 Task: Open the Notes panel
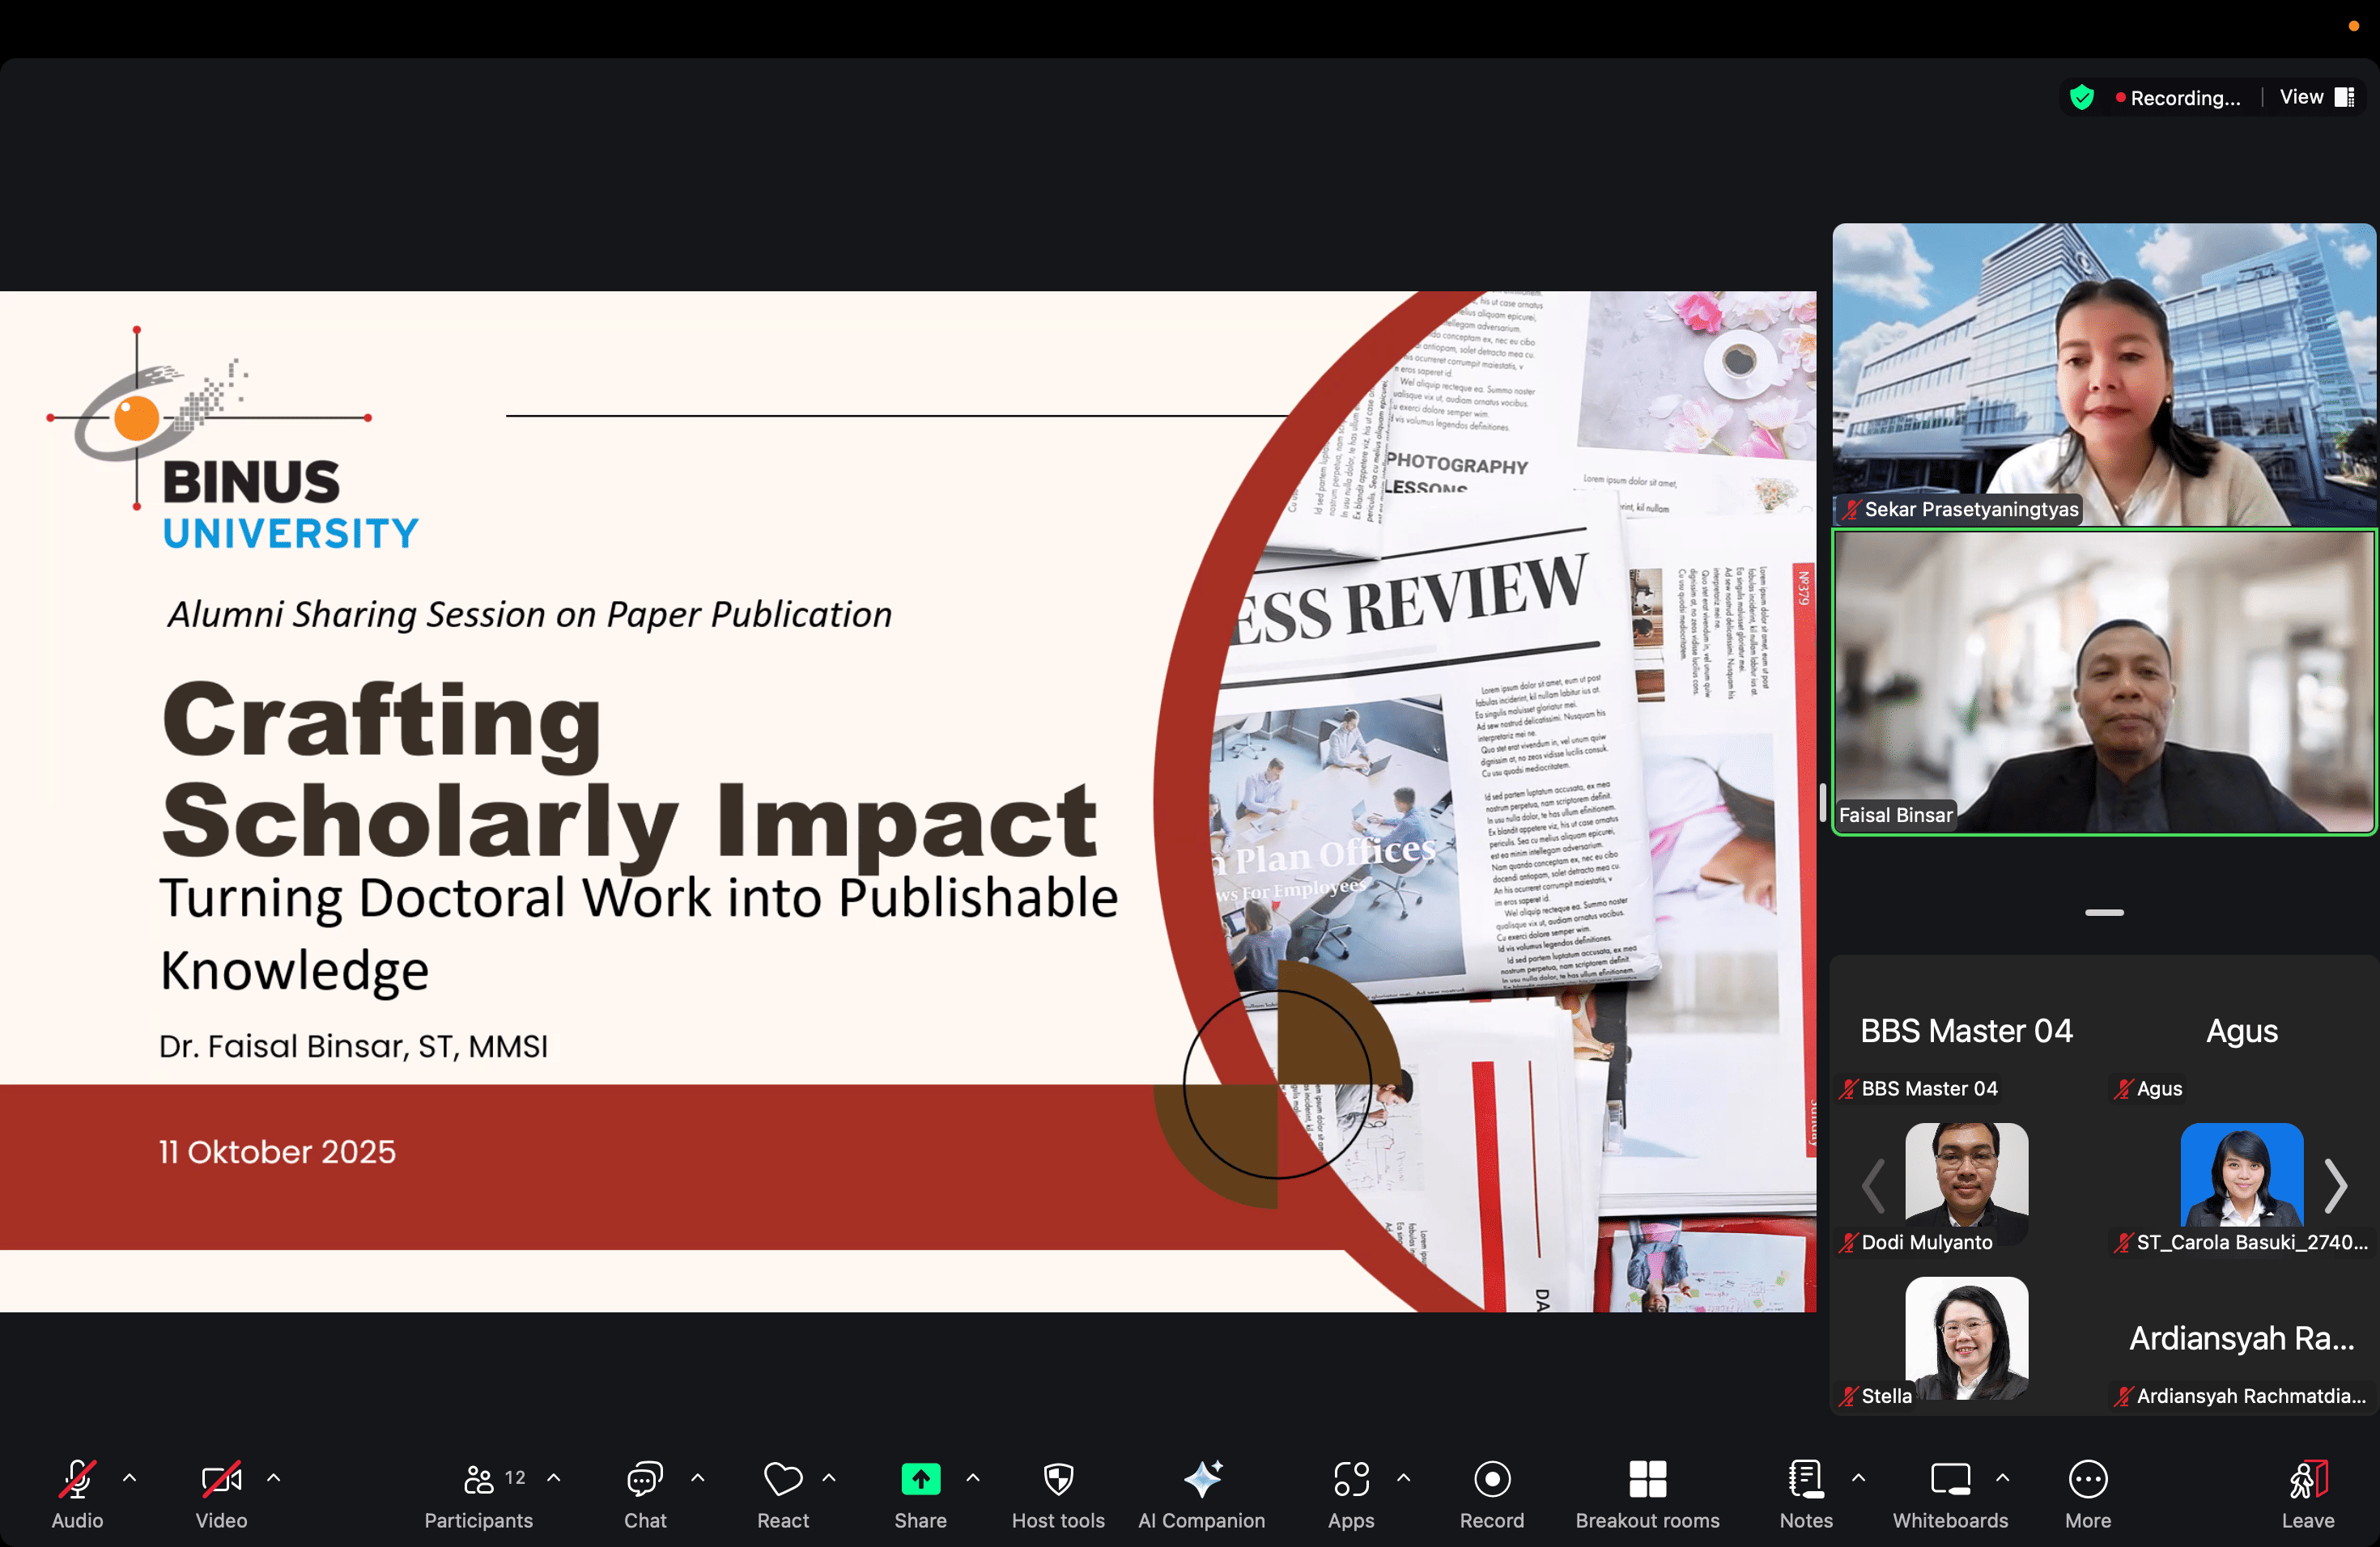pyautogui.click(x=1805, y=1479)
